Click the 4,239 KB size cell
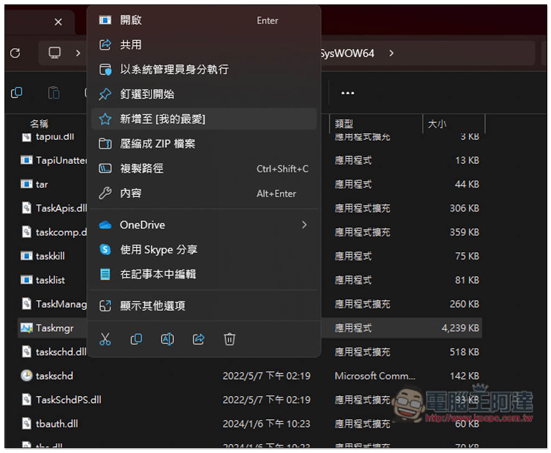The width and height of the screenshot is (551, 453). pyautogui.click(x=460, y=328)
